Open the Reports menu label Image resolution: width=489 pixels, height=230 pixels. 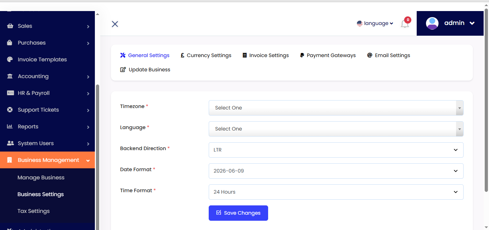pyautogui.click(x=28, y=127)
